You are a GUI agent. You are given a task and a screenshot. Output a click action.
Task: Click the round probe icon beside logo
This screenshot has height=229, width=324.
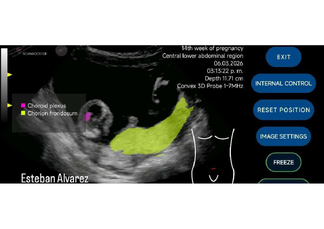(62, 51)
